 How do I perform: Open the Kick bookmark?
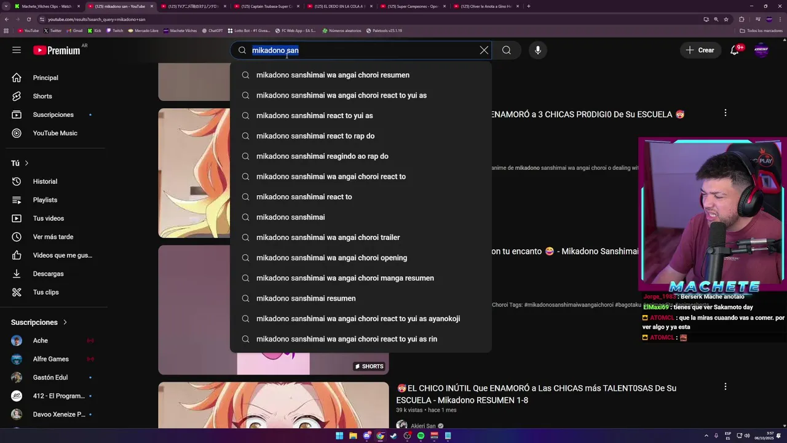[95, 30]
